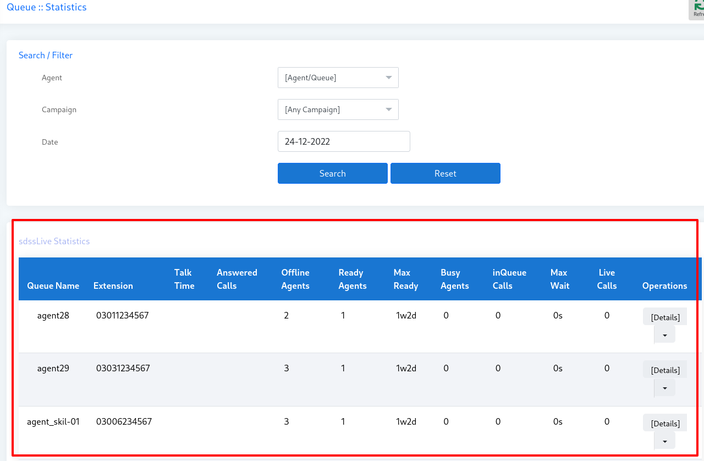Expand the dropdown arrow under agent_skil-01 Details

tap(664, 441)
